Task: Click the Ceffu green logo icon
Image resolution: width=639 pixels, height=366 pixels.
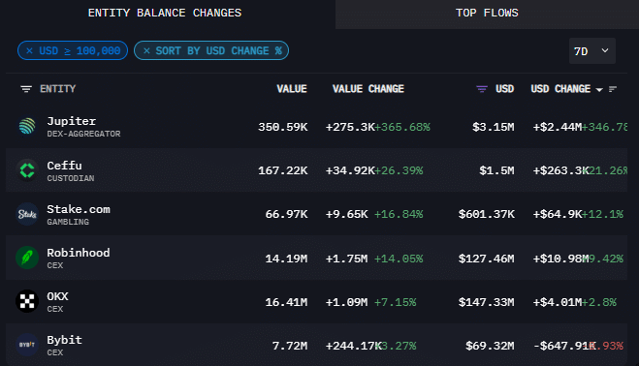Action: click(x=27, y=170)
